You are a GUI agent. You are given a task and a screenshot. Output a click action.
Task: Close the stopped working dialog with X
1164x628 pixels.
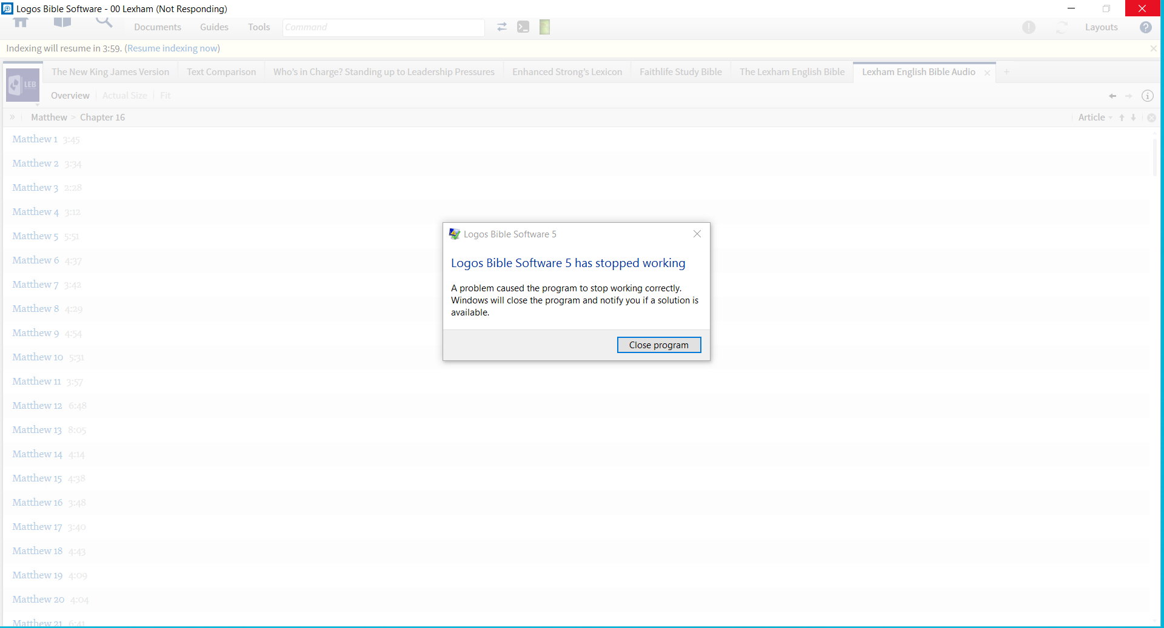[x=697, y=234]
